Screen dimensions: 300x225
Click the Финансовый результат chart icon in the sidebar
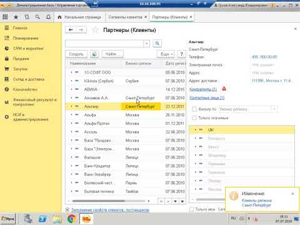coord(7,102)
